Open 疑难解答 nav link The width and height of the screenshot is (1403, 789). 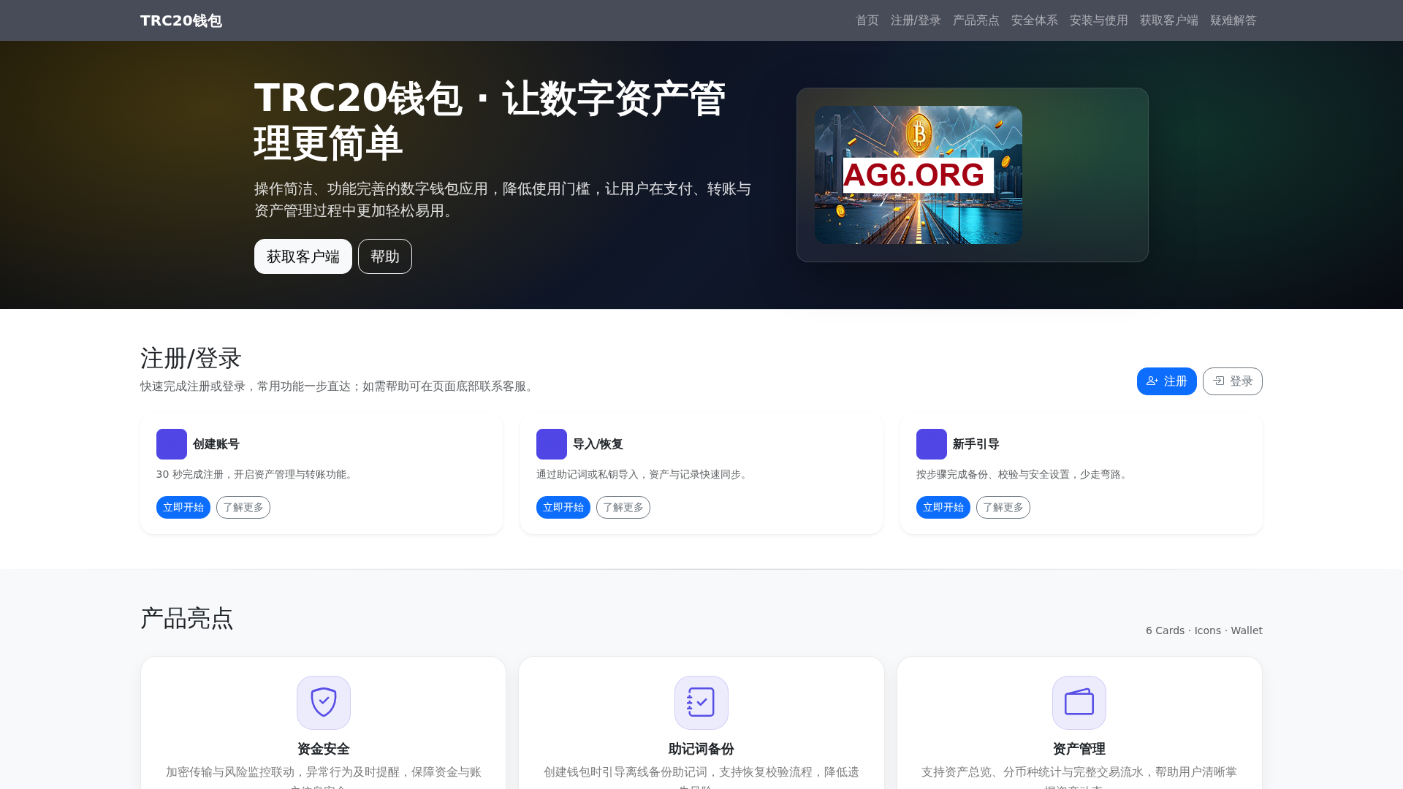1233,20
